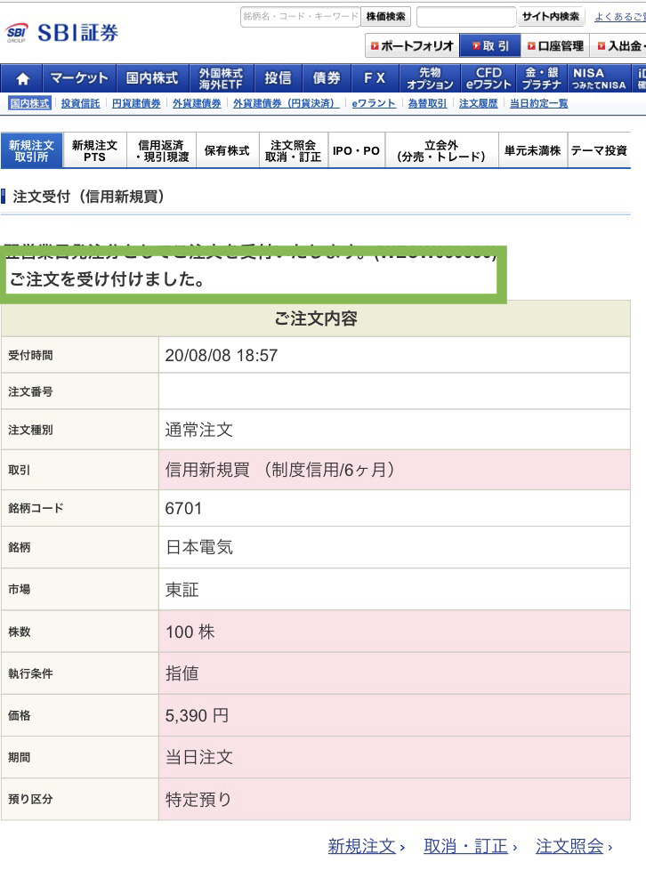Open the CFD eワラント tab

489,78
